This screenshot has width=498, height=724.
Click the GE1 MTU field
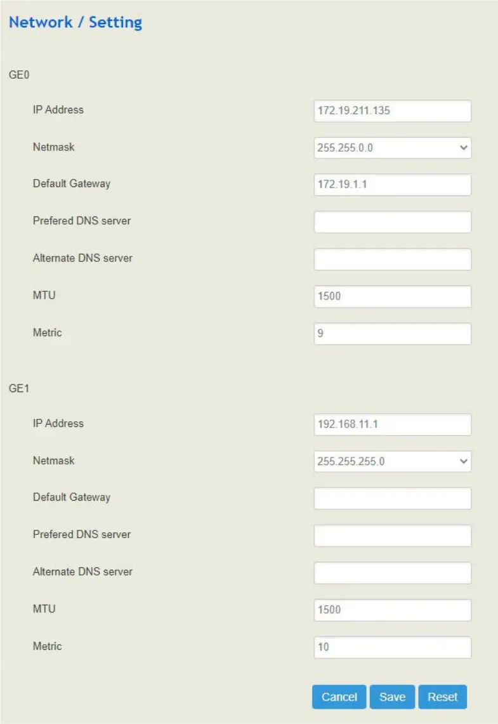pos(392,610)
